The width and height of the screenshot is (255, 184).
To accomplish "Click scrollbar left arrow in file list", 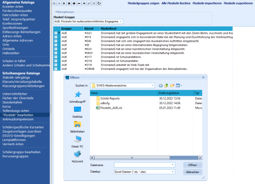I will [x=92, y=158].
